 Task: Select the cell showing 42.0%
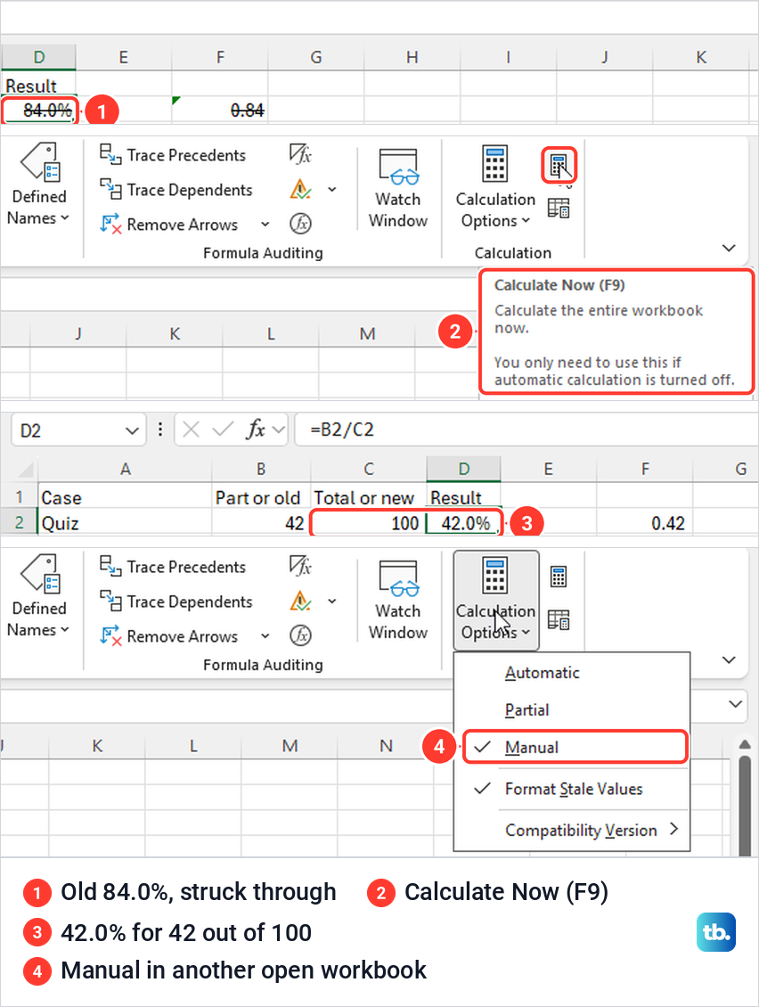click(x=463, y=523)
